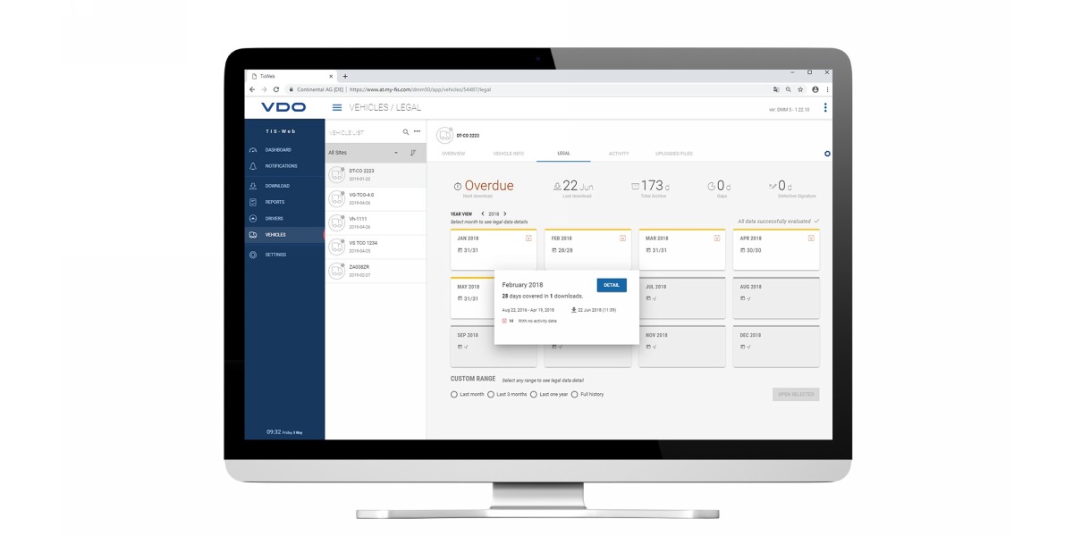The height and width of the screenshot is (536, 1073).
Task: Open Reports from the sidebar
Action: [275, 202]
